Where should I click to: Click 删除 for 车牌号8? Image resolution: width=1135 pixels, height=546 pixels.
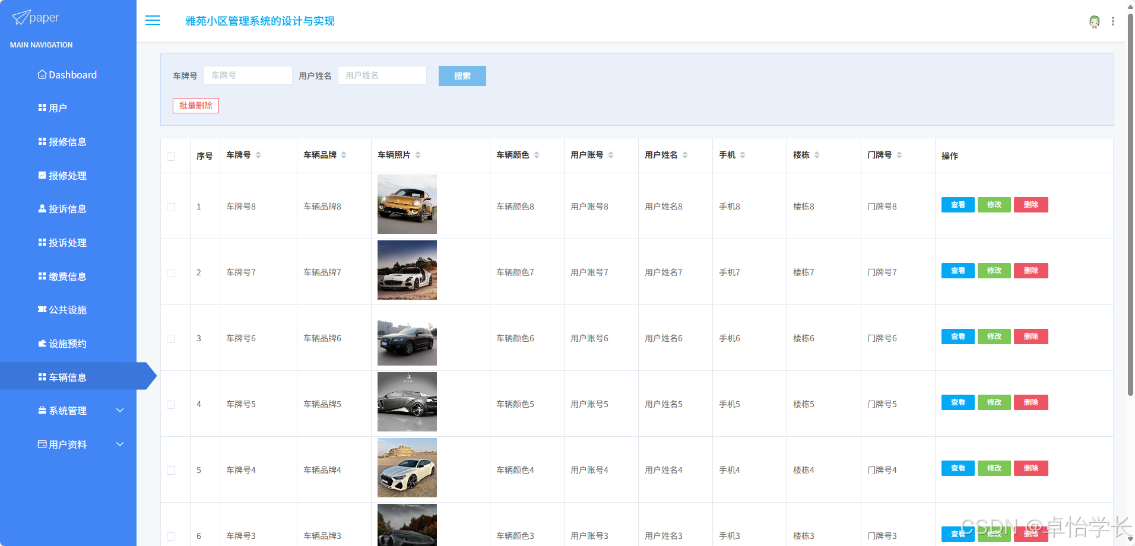click(1031, 205)
